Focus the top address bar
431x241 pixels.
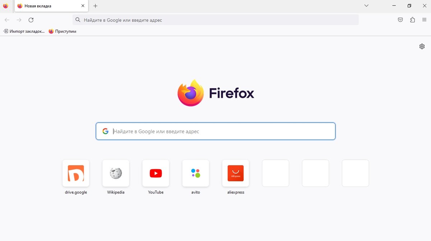[215, 20]
